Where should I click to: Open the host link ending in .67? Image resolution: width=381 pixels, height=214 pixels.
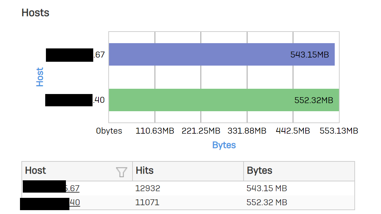[73, 188]
